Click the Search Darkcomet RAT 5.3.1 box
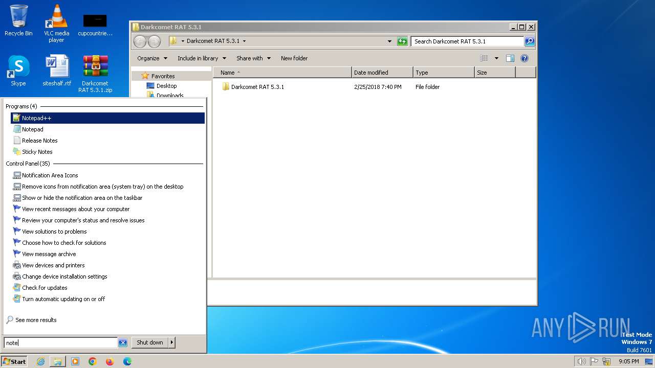The height and width of the screenshot is (368, 655). 467,41
